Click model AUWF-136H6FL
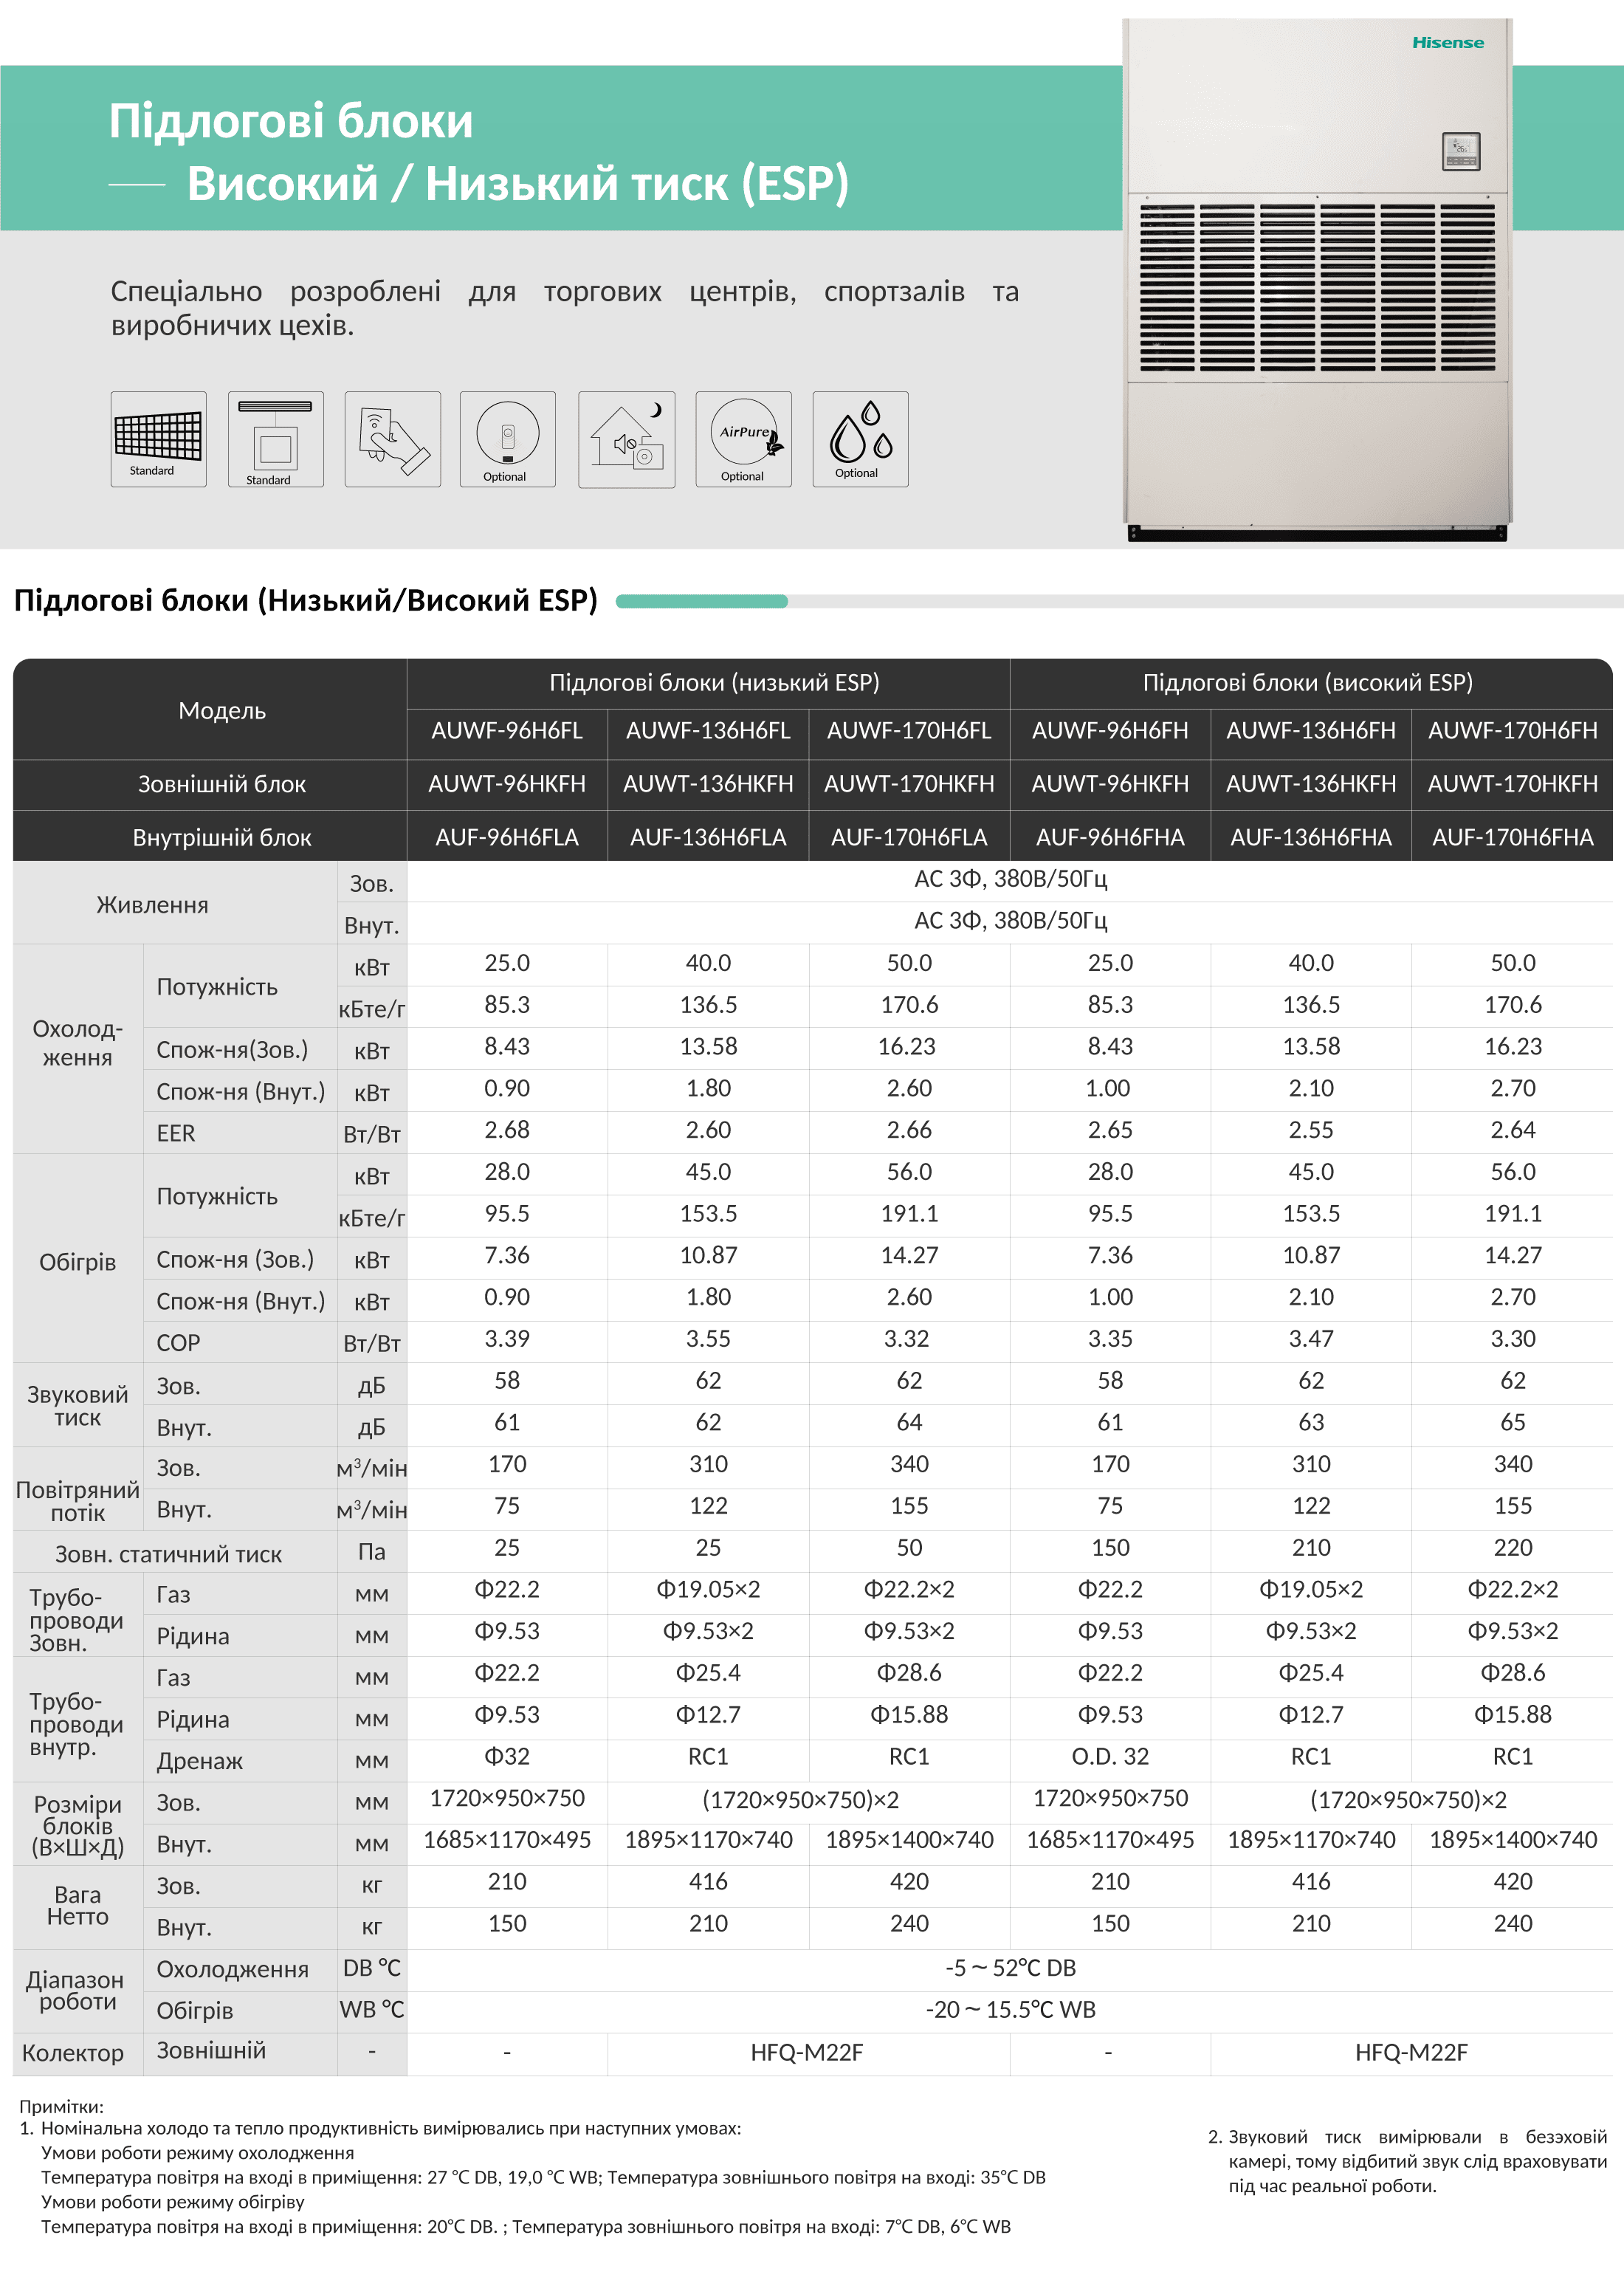 (708, 731)
